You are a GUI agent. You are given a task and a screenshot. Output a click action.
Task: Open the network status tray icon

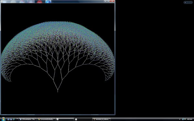[183, 119]
